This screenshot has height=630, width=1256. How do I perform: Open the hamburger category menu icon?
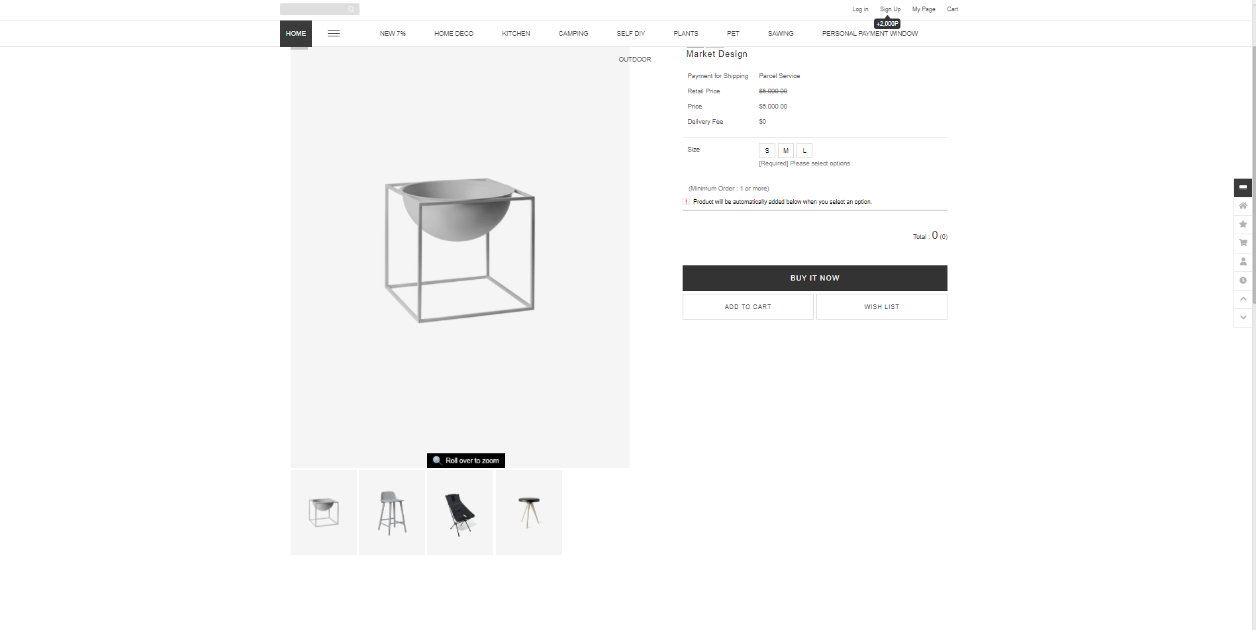[334, 34]
